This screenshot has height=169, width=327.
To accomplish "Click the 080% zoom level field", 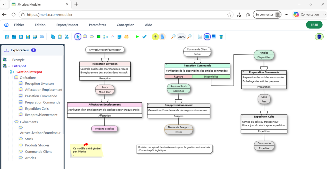I will 181,37.
